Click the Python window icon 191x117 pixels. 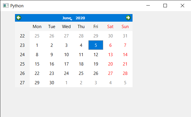(x=6, y=6)
